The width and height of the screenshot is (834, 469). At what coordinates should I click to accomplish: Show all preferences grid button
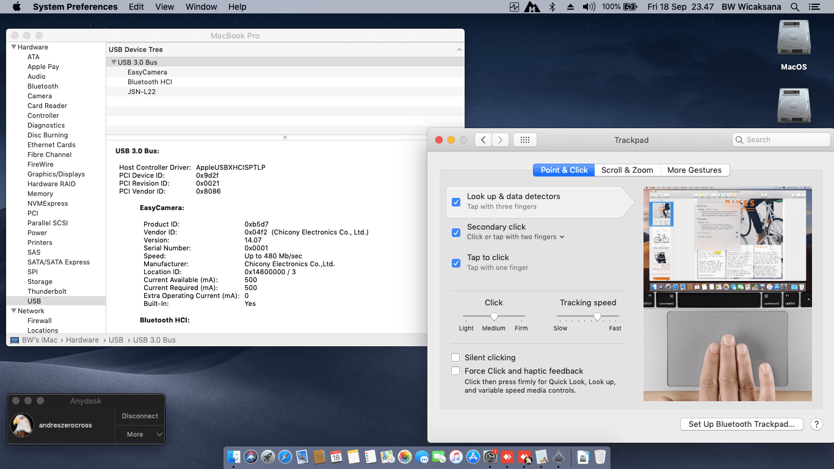click(x=525, y=140)
